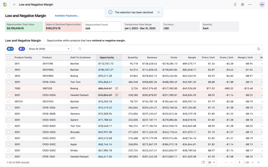Select the Opportunities Found summary card
The image size is (268, 167).
[x=103, y=26]
